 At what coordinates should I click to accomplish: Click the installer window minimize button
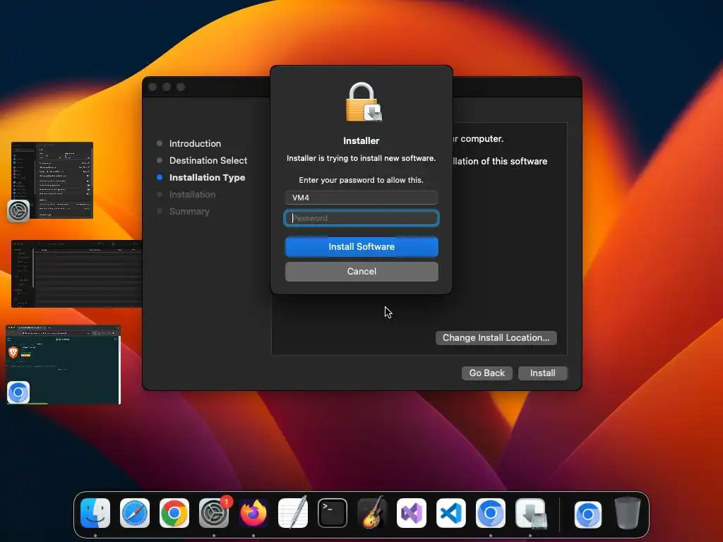167,87
